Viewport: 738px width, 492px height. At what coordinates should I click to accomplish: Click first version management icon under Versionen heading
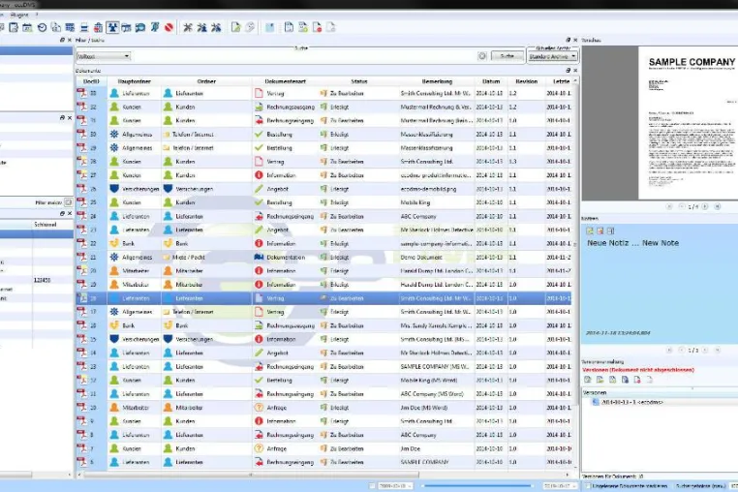click(x=588, y=380)
